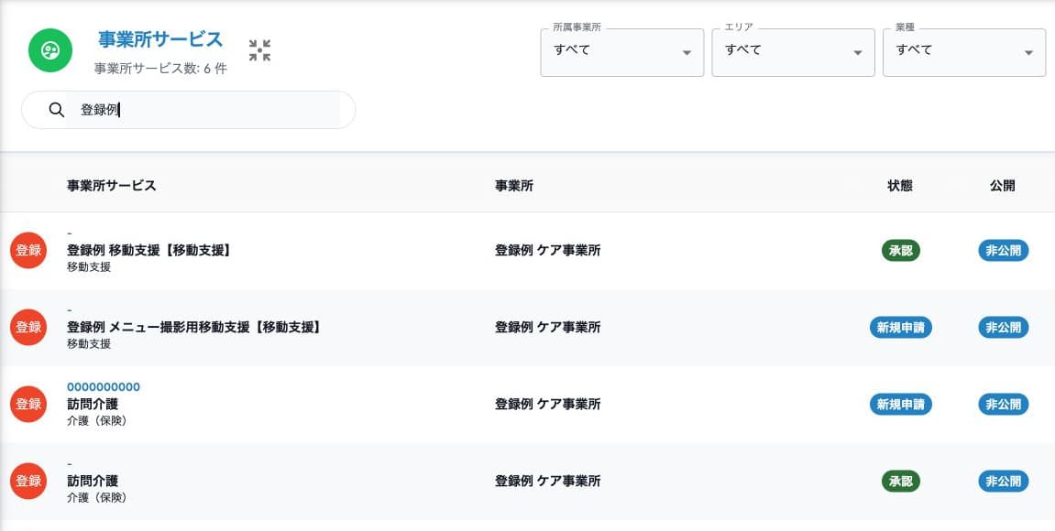The height and width of the screenshot is (531, 1055).
Task: Click the 事業所サービス column header
Action: click(x=112, y=186)
